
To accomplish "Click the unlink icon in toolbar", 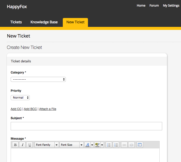I will (131, 145).
